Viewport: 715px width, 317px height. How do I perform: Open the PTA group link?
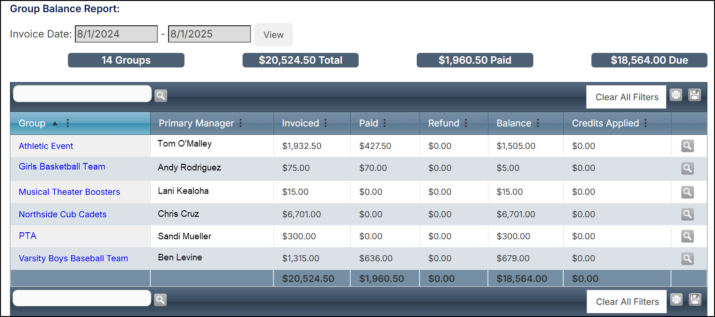[28, 236]
